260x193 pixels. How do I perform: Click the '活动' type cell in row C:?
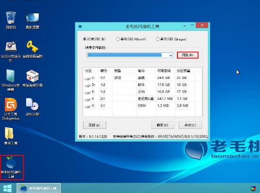tap(117, 78)
